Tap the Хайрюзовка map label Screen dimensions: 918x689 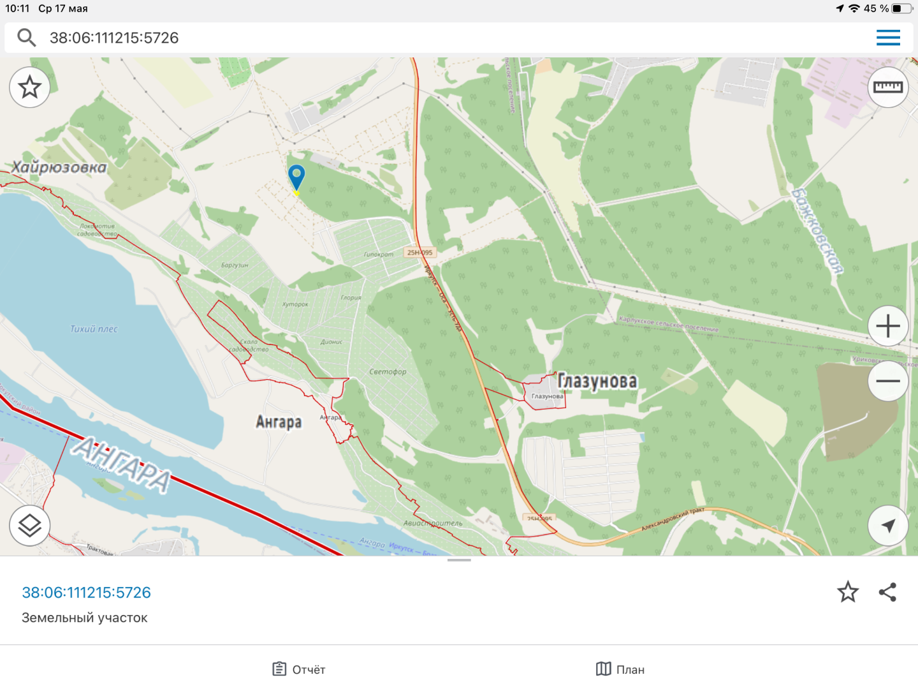(60, 168)
